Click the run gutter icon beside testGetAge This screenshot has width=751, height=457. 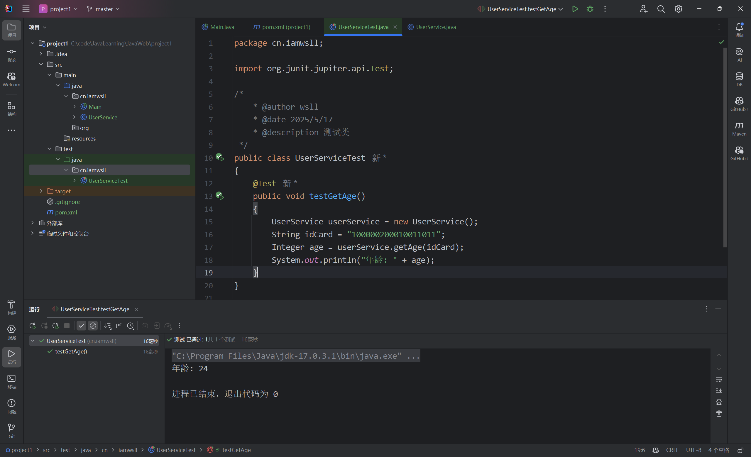point(220,196)
